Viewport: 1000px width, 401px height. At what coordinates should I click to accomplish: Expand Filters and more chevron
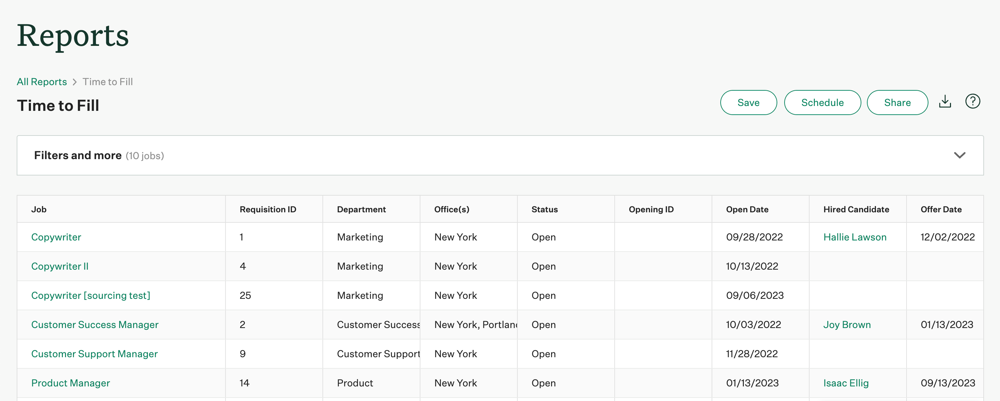959,155
